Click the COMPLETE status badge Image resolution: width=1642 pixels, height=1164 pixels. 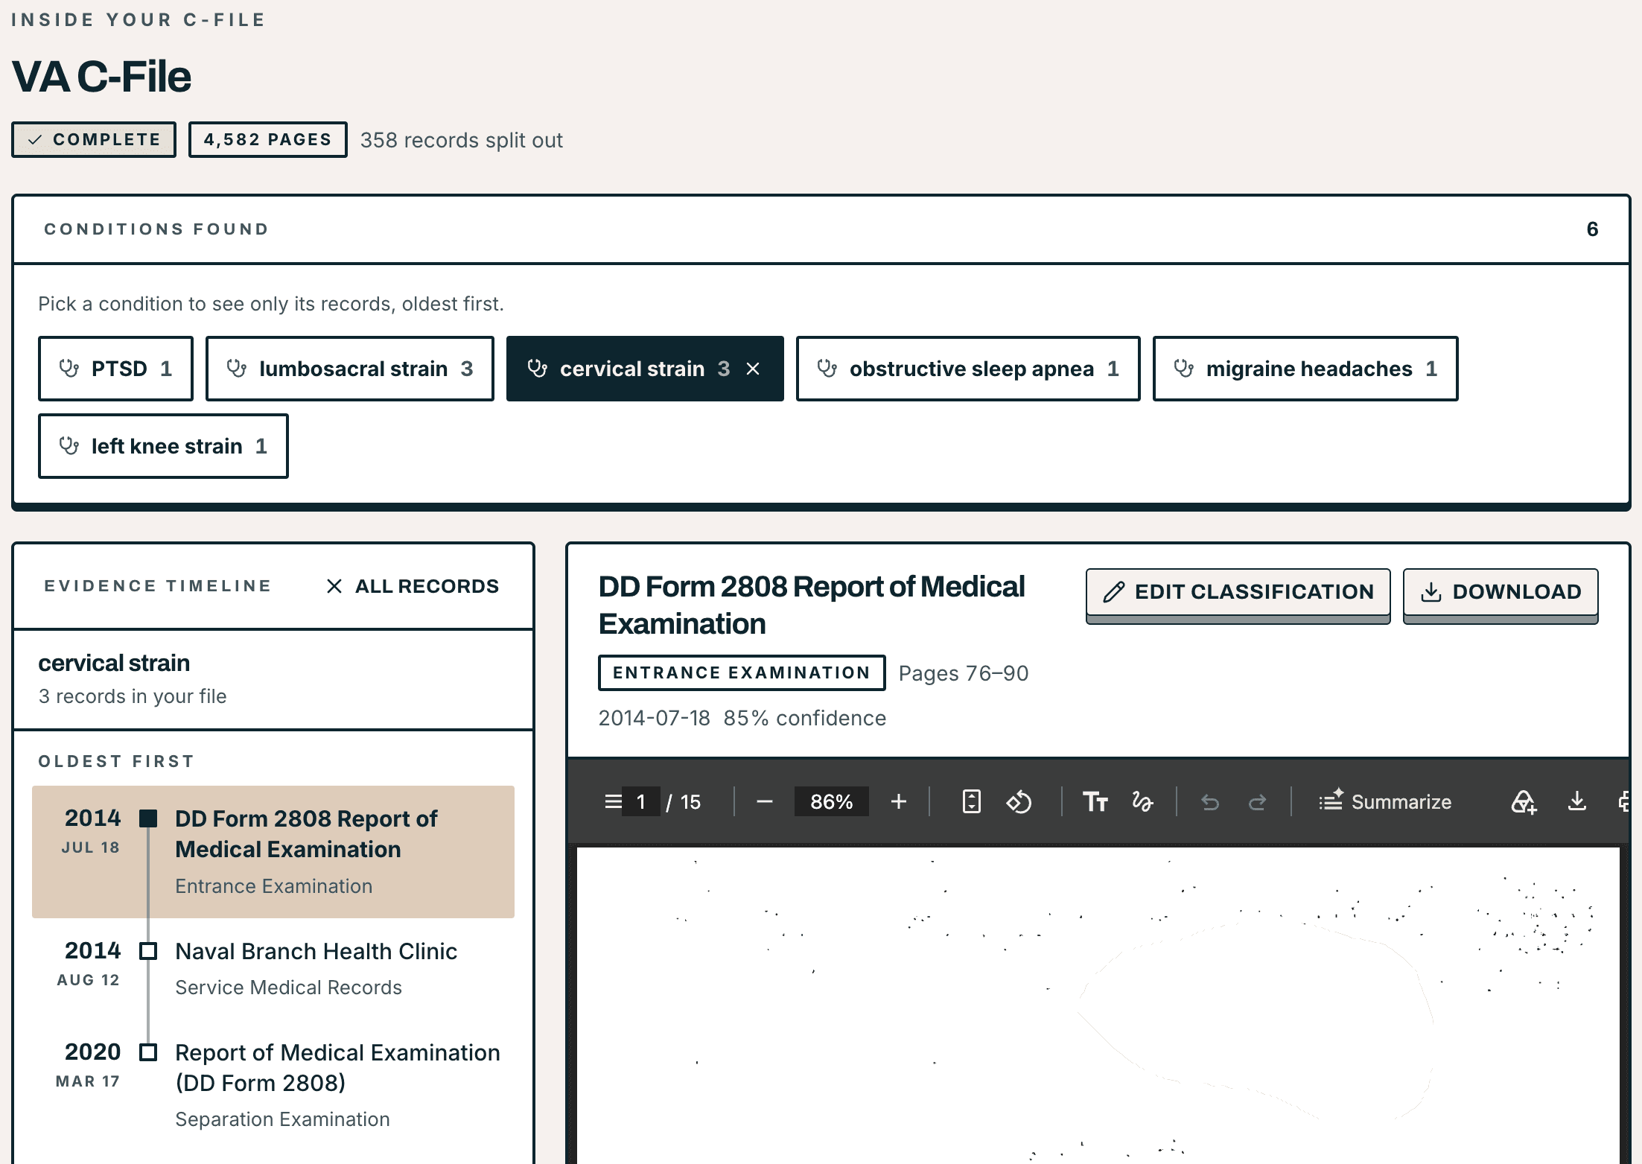[94, 139]
